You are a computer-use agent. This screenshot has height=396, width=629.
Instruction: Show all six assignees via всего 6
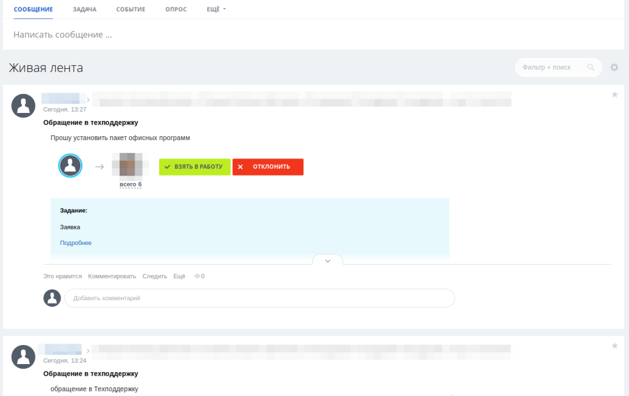(x=131, y=184)
